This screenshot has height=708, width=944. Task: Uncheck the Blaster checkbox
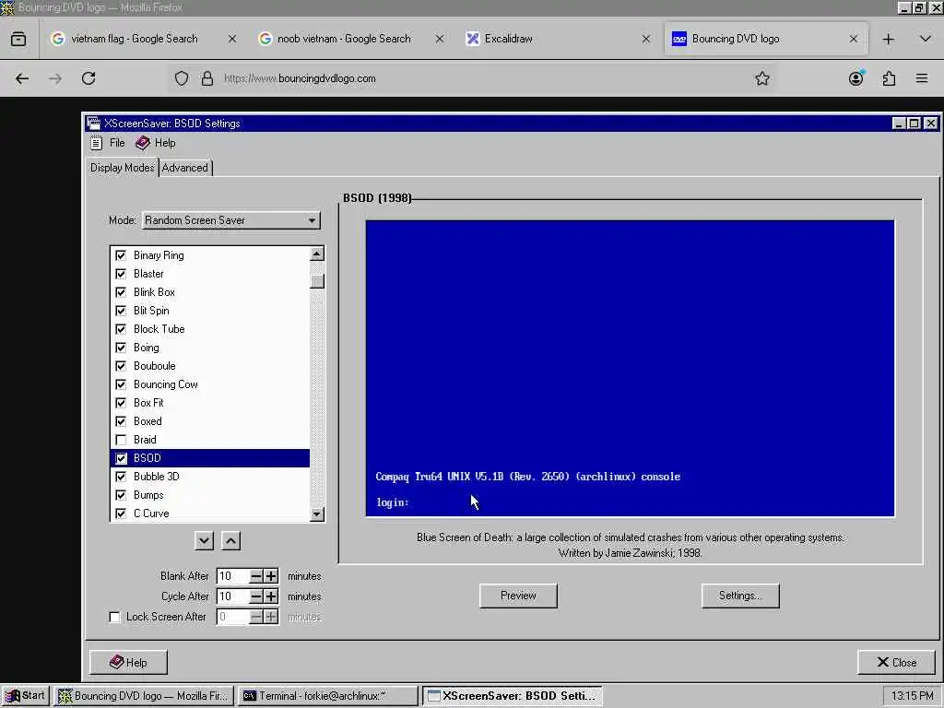click(121, 274)
